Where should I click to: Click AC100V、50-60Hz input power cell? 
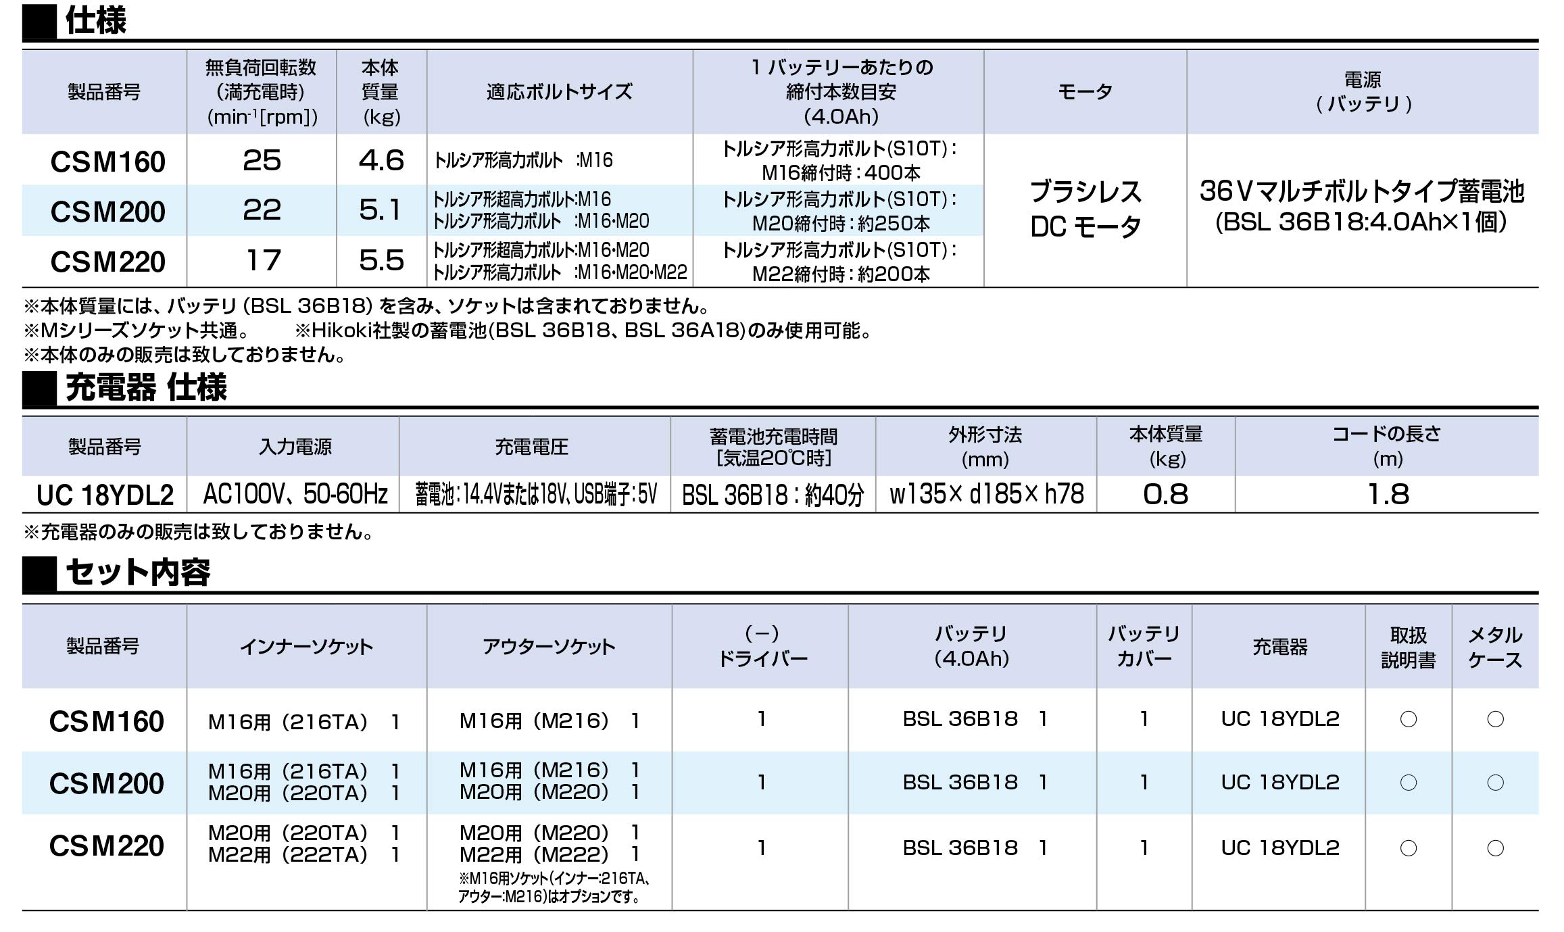[295, 494]
